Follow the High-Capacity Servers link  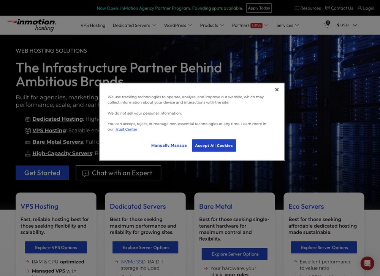tap(62, 153)
